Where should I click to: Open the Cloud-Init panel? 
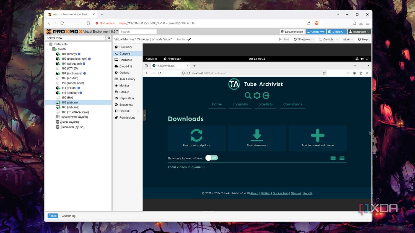point(128,66)
